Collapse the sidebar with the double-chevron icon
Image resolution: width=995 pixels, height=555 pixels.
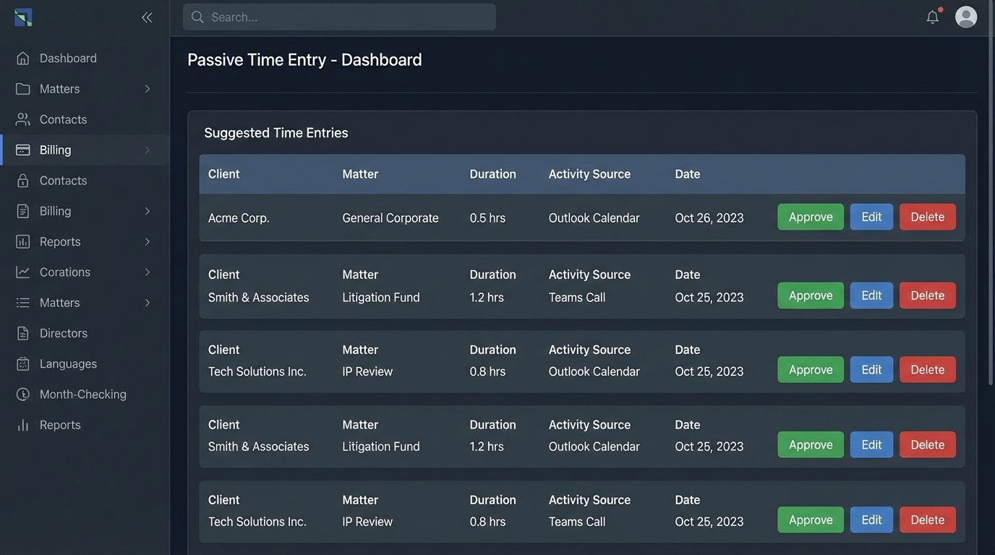[x=147, y=17]
